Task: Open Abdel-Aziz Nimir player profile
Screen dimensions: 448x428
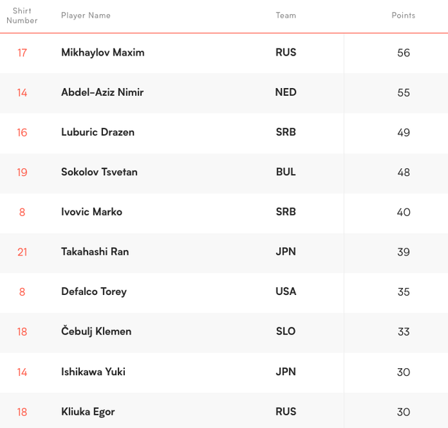Action: pyautogui.click(x=102, y=92)
